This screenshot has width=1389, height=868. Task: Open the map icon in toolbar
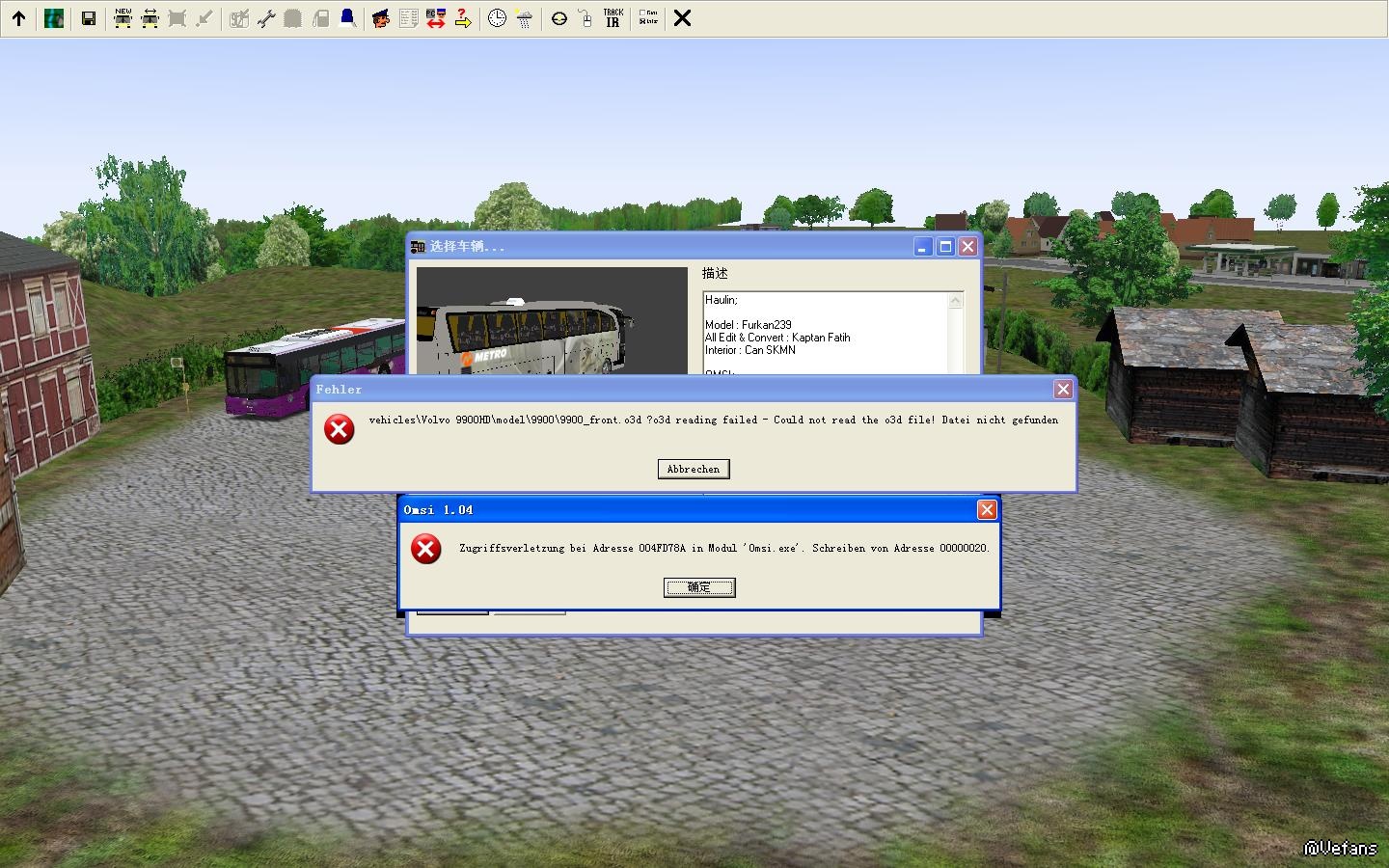tap(54, 18)
